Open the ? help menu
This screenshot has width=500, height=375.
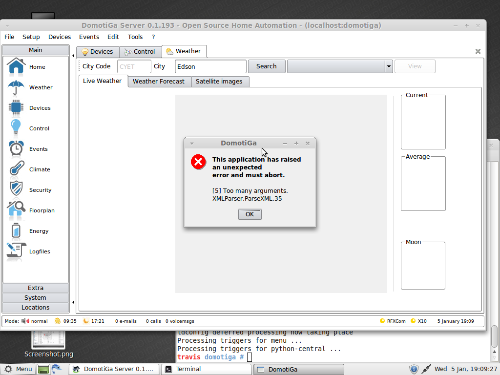153,37
